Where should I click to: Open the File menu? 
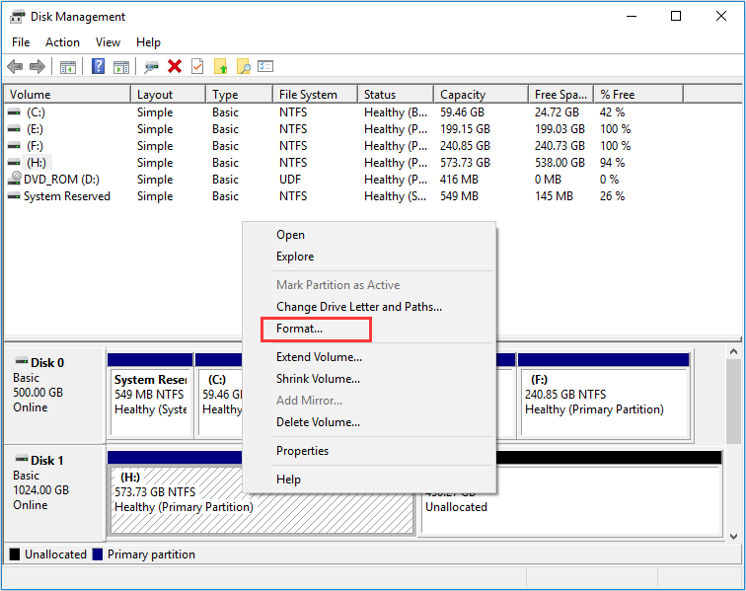coord(21,42)
